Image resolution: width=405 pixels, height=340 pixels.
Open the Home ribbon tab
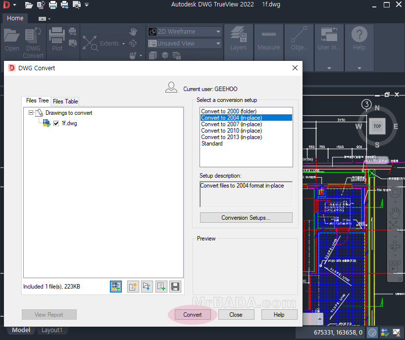15,18
